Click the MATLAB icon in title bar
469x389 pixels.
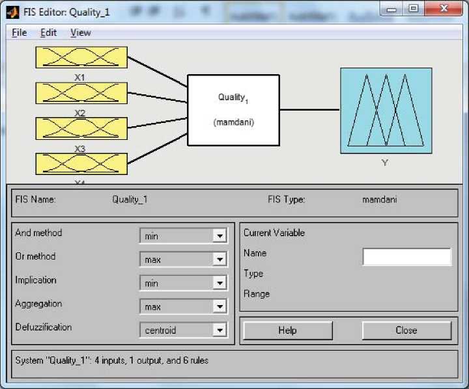pos(12,12)
